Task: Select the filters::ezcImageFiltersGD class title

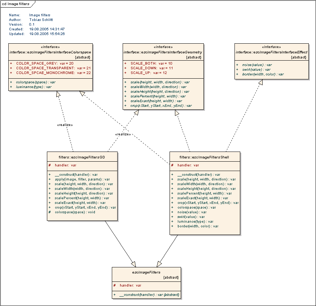Action: coord(82,157)
